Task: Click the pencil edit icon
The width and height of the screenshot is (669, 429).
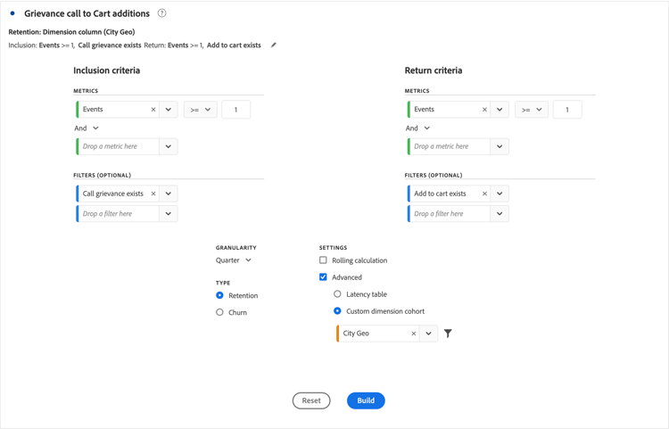Action: 274,45
